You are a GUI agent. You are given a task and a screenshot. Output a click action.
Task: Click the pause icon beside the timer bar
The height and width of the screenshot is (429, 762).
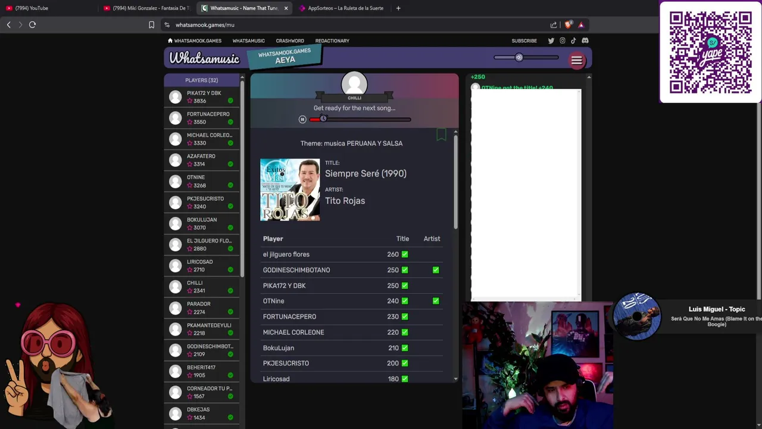[x=302, y=119]
